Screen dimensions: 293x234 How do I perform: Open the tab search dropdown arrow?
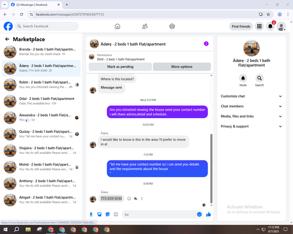4,5
